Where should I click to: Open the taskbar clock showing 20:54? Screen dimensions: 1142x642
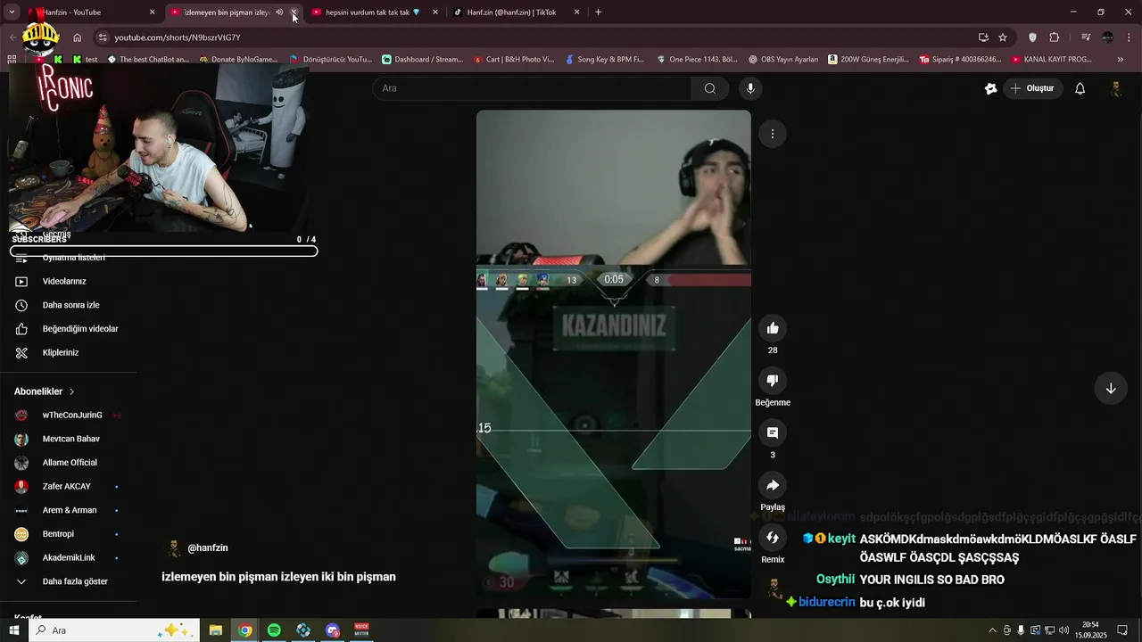click(1090, 630)
